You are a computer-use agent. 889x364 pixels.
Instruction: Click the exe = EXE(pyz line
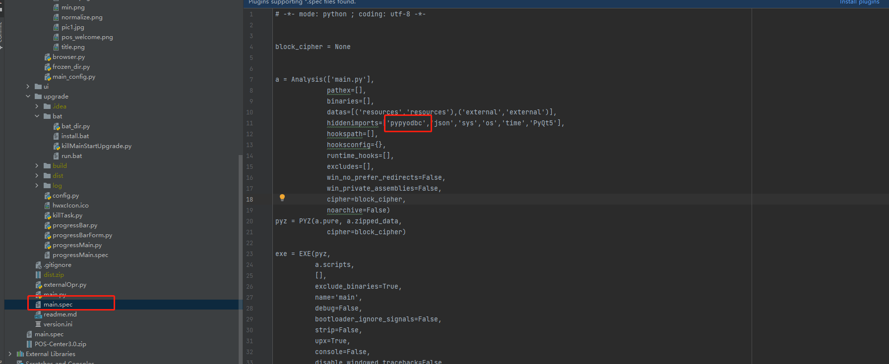click(303, 254)
